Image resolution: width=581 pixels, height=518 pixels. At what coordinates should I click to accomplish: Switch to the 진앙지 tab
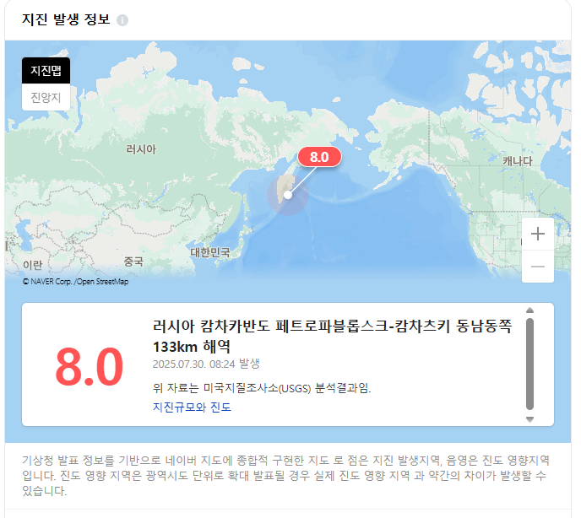46,97
